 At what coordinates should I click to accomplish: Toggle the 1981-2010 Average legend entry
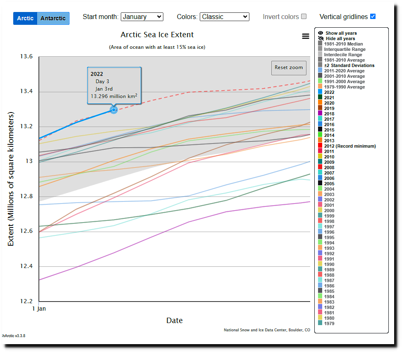[x=345, y=60]
